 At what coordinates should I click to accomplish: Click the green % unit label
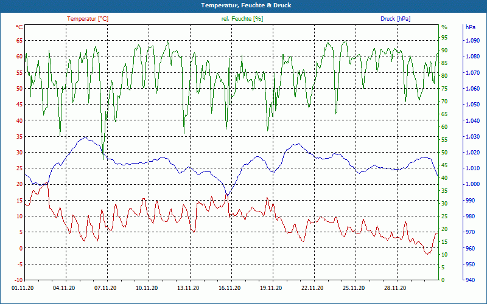444,27
